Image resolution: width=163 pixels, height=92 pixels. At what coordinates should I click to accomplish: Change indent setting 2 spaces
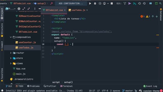point(115,91)
